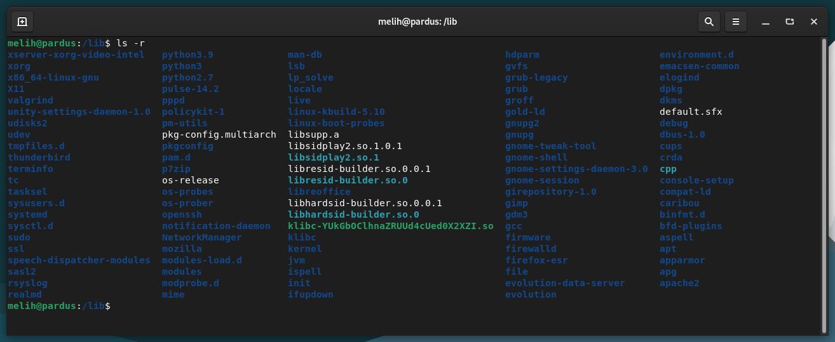The height and width of the screenshot is (342, 835).
Task: Minimize the terminal window
Action: click(766, 22)
